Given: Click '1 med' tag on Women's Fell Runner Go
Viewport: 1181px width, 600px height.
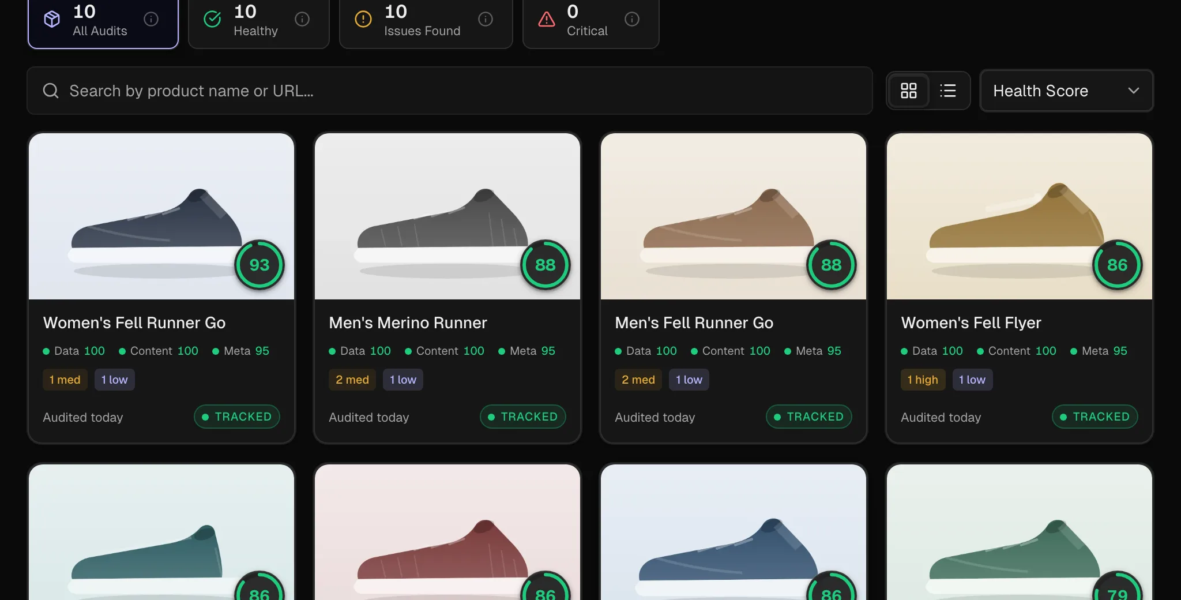Looking at the screenshot, I should 65,380.
